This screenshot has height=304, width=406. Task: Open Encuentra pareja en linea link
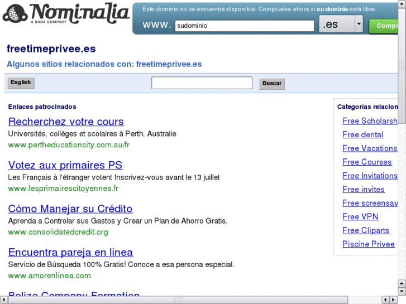[x=71, y=252]
